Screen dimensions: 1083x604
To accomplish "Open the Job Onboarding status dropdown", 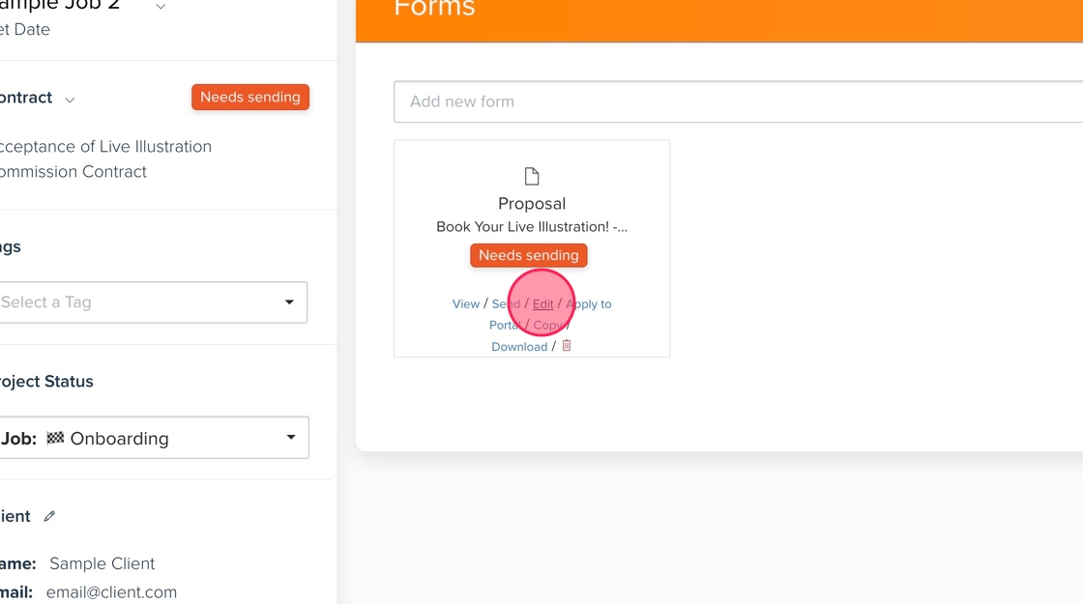I will tap(153, 438).
